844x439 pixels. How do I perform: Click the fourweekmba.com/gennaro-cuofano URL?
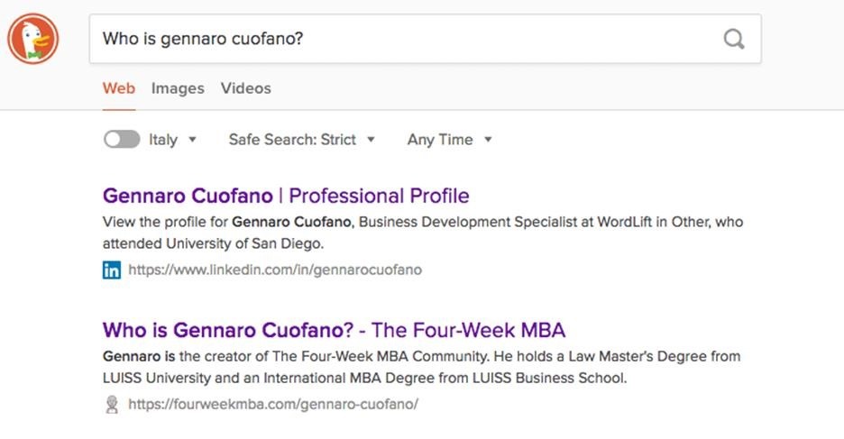(272, 405)
